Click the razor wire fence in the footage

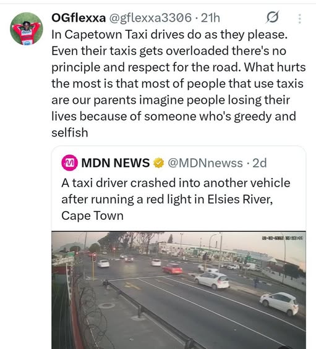tap(93, 311)
